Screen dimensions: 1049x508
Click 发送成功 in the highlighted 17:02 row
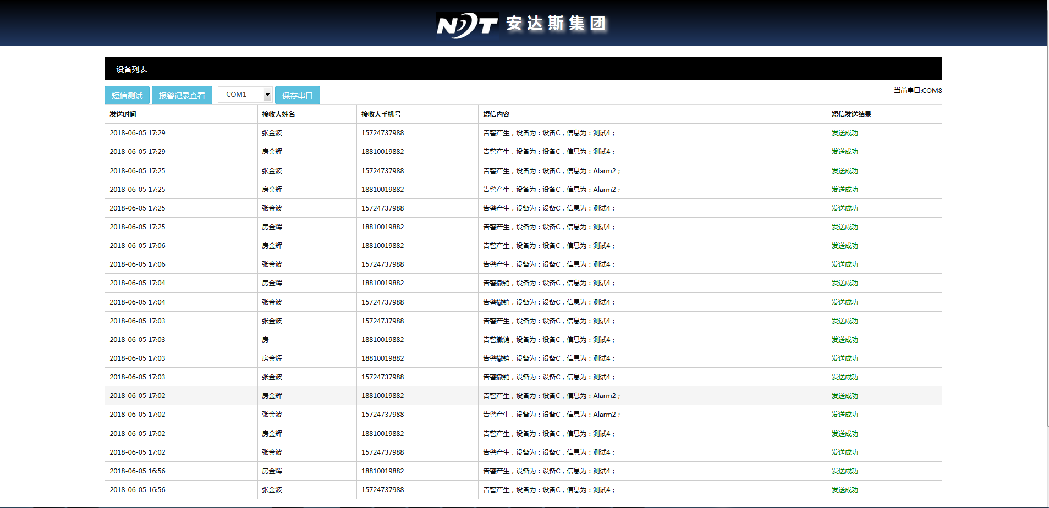844,396
